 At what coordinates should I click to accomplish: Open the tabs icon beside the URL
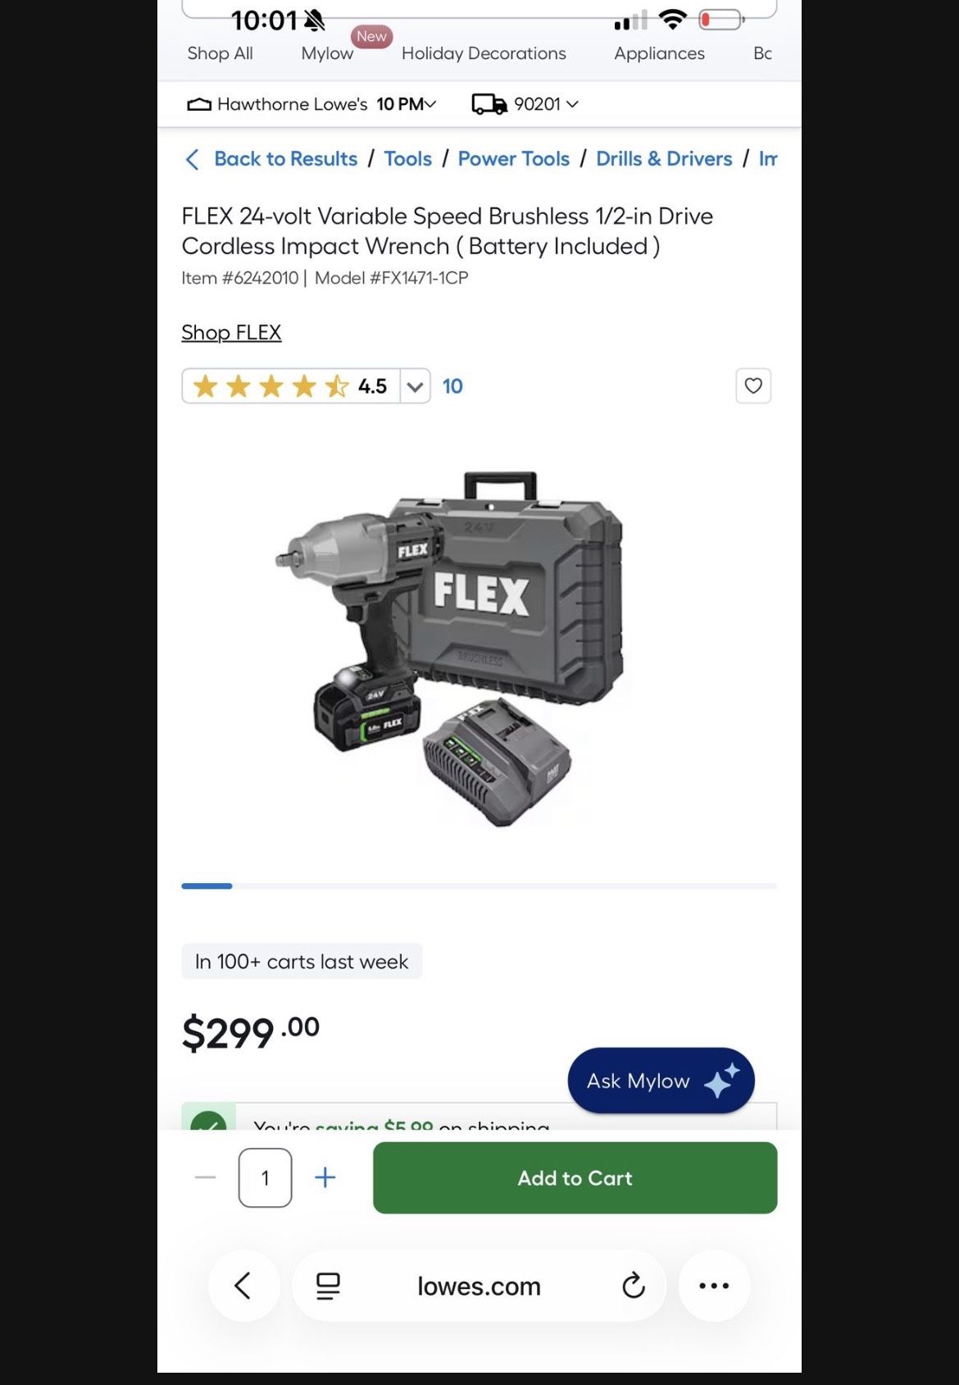click(328, 1286)
